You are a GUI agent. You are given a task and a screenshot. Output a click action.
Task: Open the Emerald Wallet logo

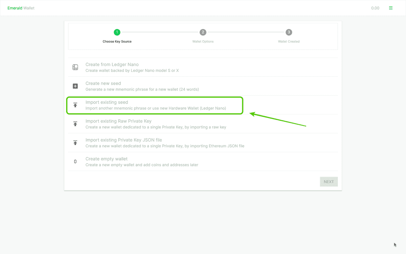[x=21, y=8]
